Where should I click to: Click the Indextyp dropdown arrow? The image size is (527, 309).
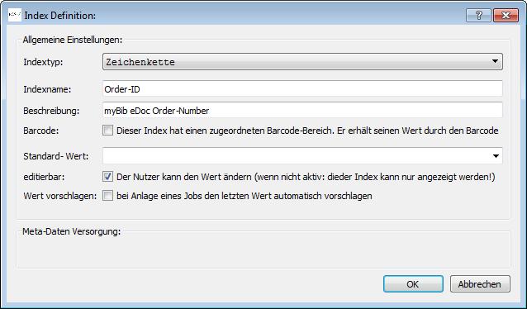tap(495, 61)
